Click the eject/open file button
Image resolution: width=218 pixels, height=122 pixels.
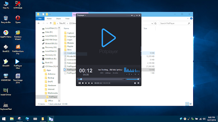click(x=92, y=83)
